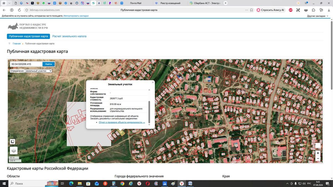Zoom out the map with minus button

coord(318,158)
